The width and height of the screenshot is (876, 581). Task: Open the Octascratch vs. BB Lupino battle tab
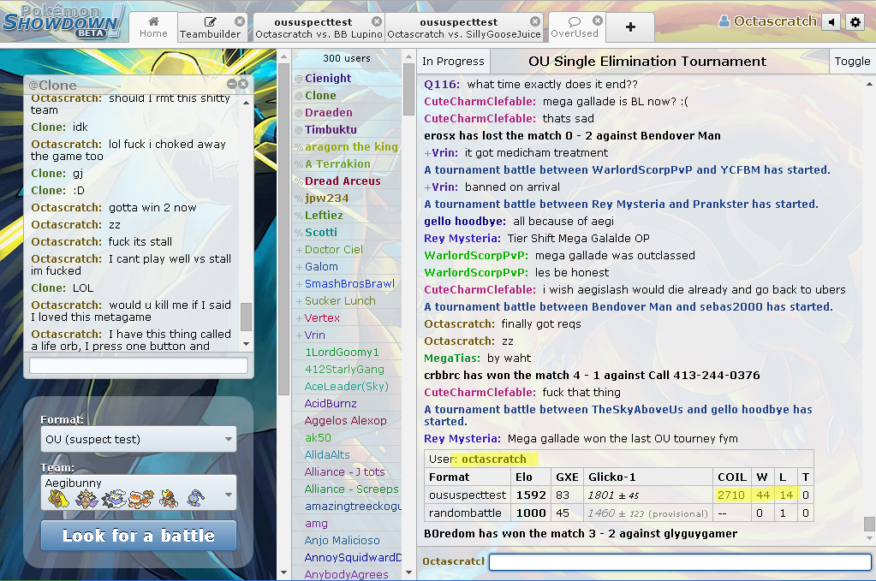pos(317,28)
